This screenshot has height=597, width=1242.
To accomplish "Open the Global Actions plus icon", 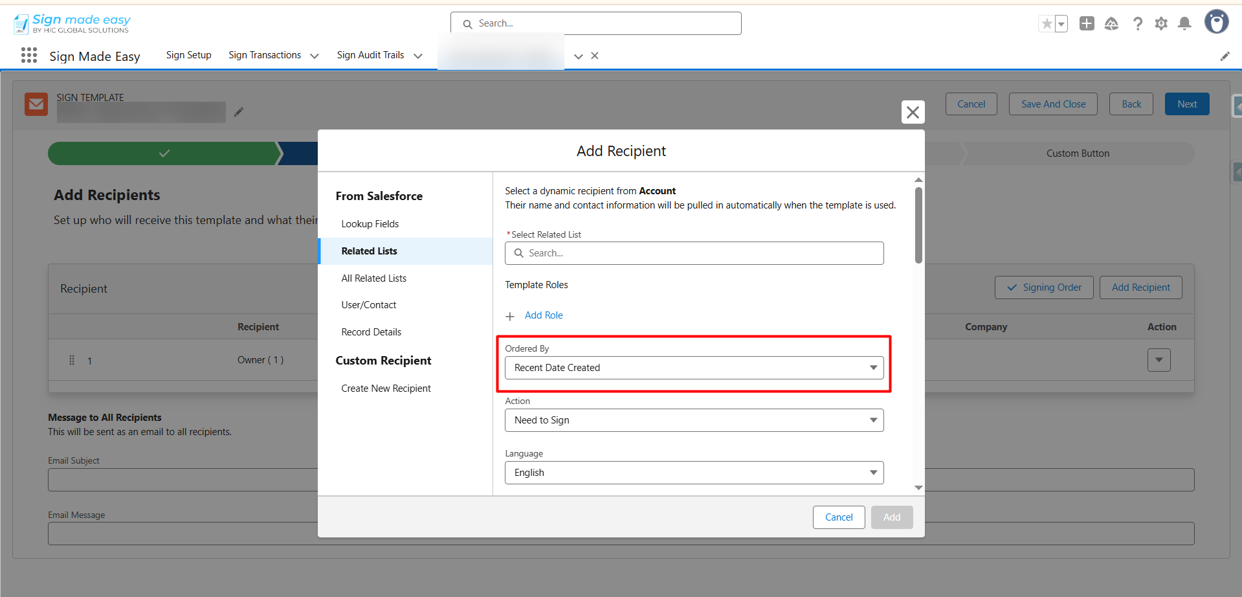I will pyautogui.click(x=1087, y=24).
